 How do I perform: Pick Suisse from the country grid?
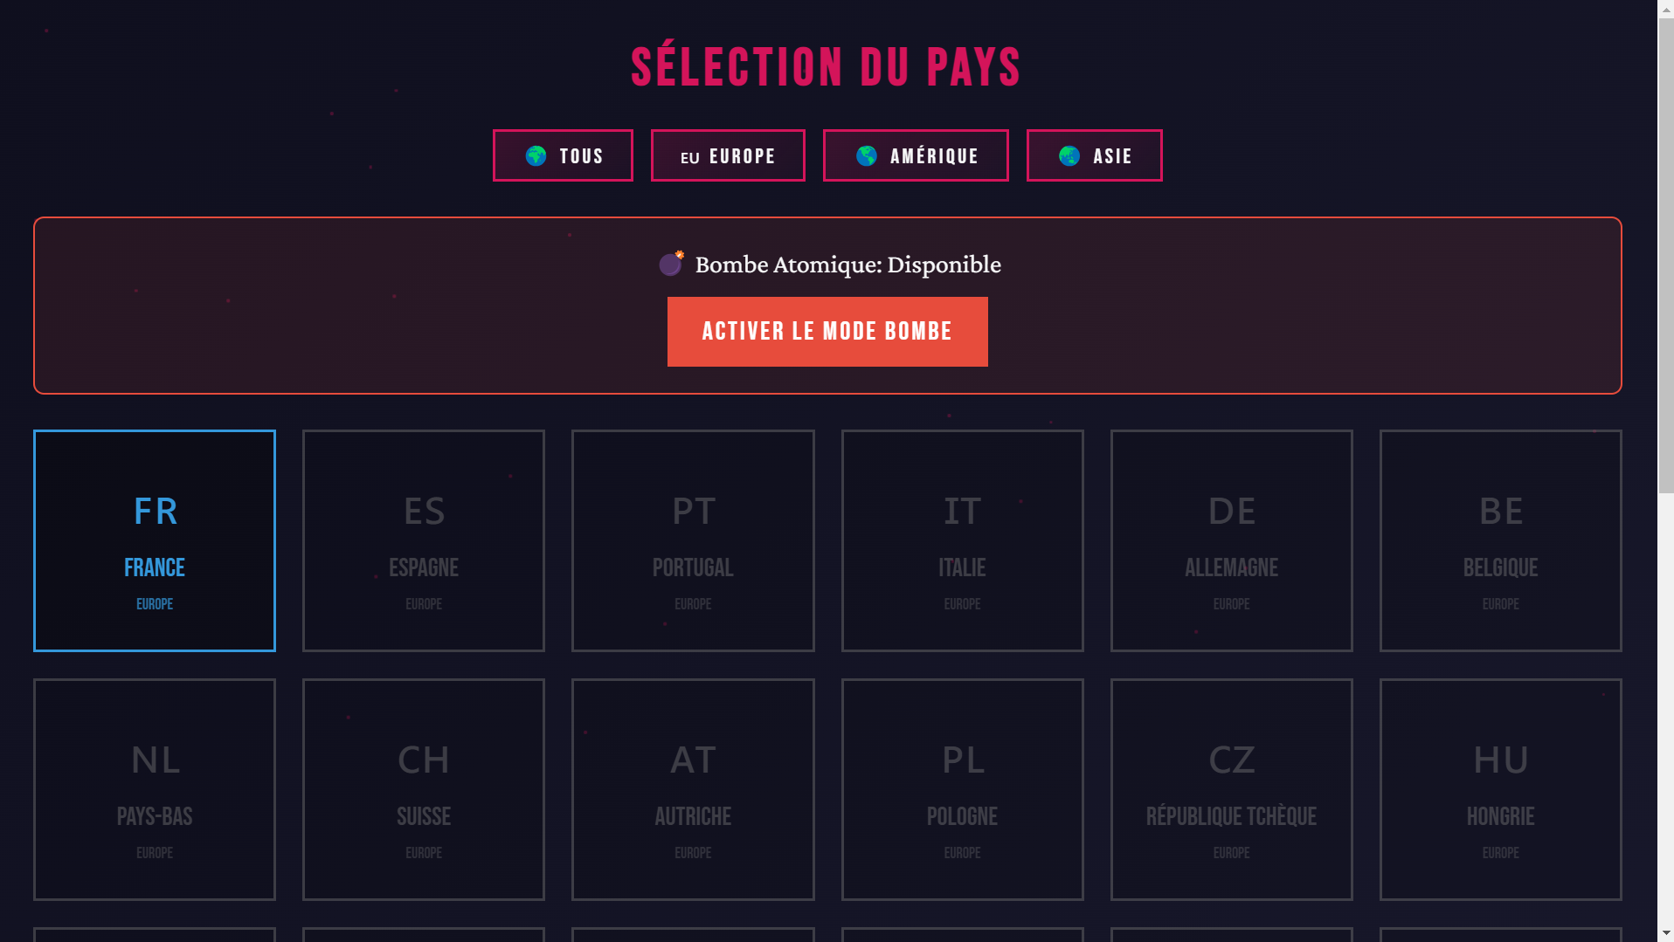click(424, 789)
